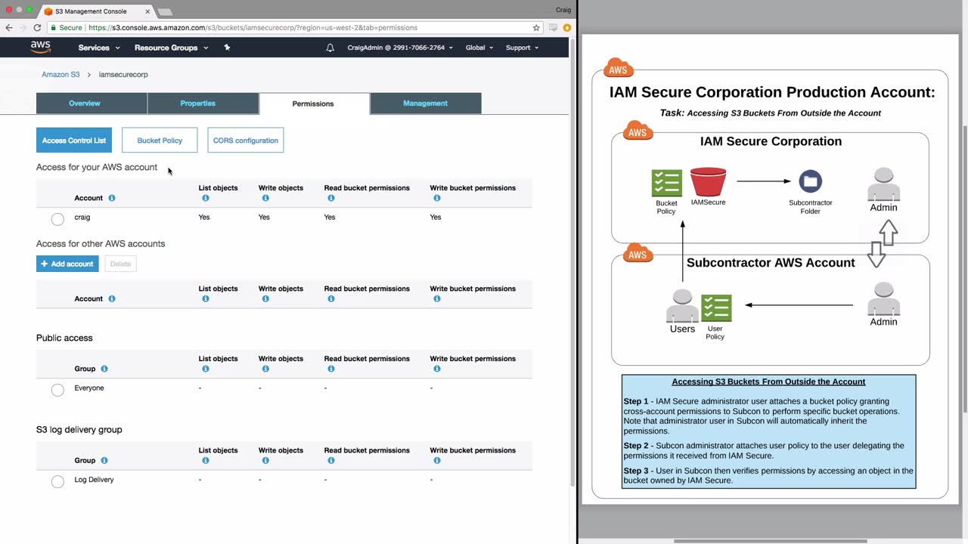
Task: Open the Services dropdown menu
Action: [x=99, y=48]
